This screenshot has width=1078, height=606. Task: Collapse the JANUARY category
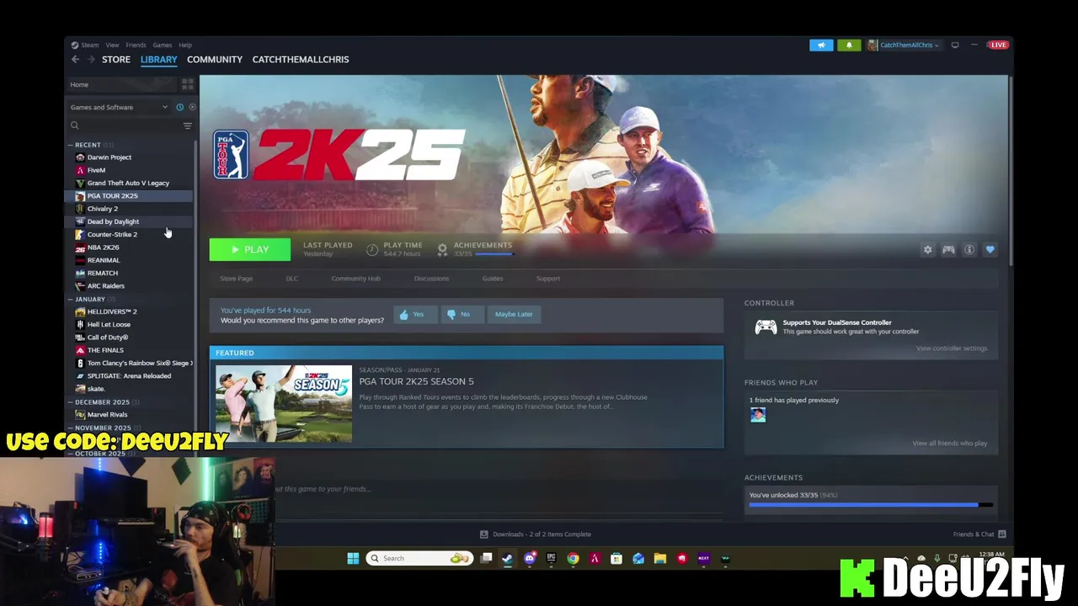[71, 299]
